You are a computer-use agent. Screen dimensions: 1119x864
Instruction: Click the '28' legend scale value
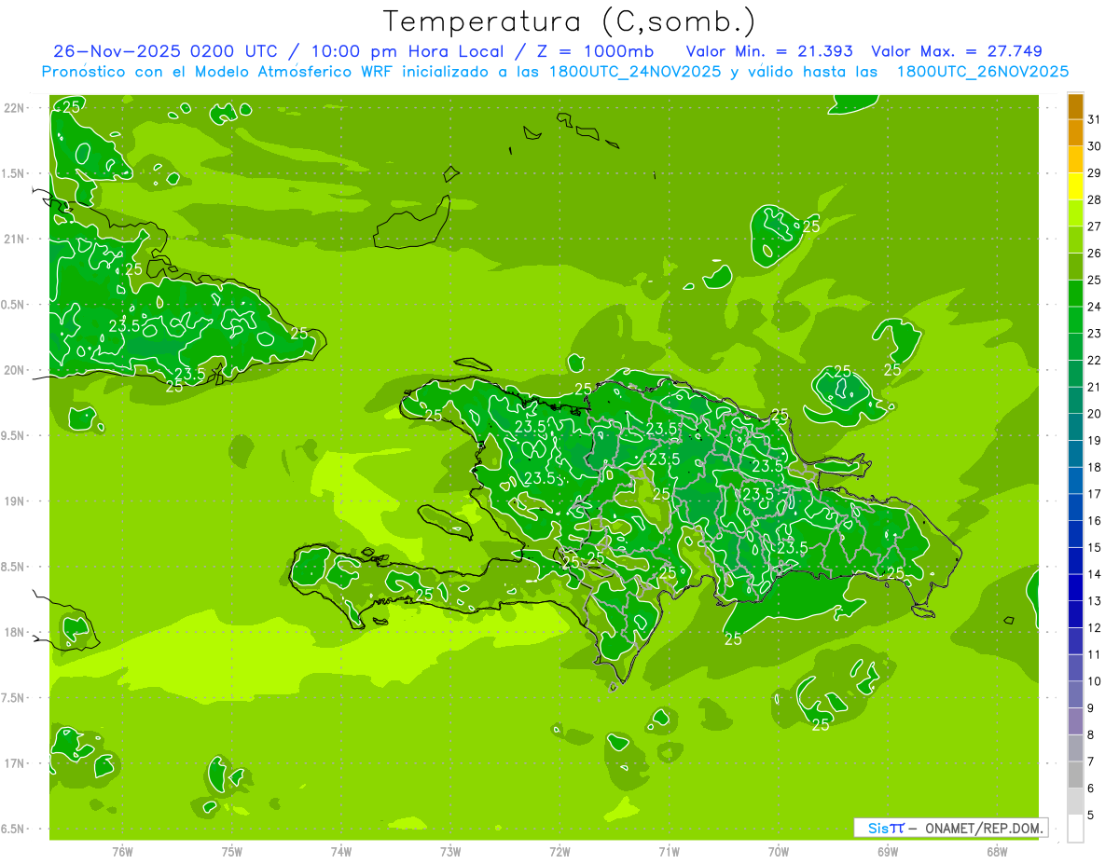[1095, 199]
